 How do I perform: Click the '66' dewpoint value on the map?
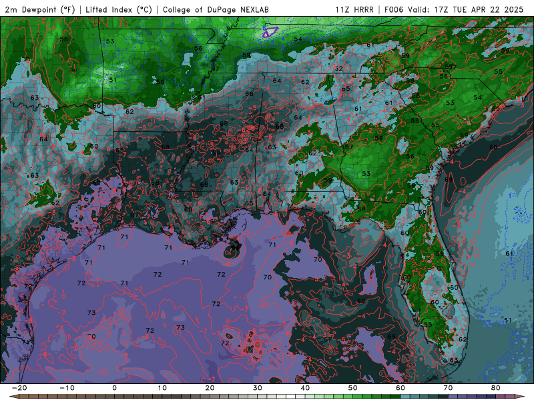(x=249, y=94)
